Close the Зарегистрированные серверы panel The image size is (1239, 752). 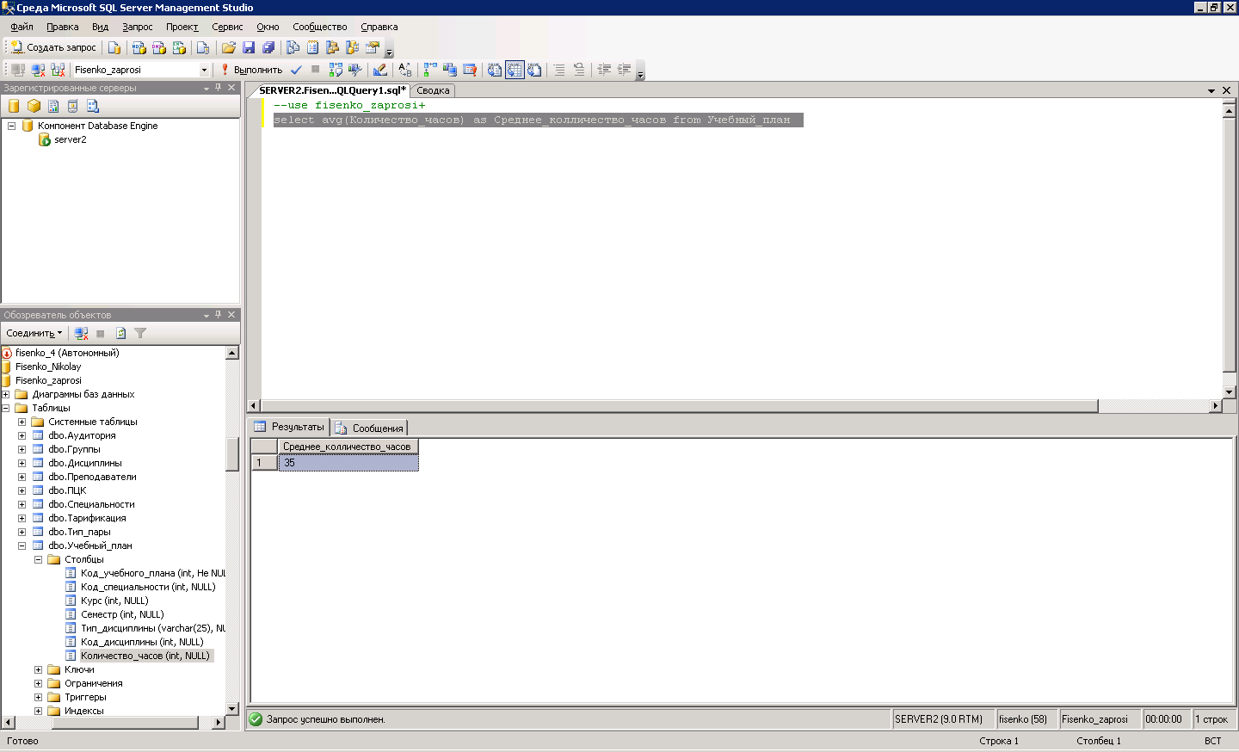[x=231, y=88]
